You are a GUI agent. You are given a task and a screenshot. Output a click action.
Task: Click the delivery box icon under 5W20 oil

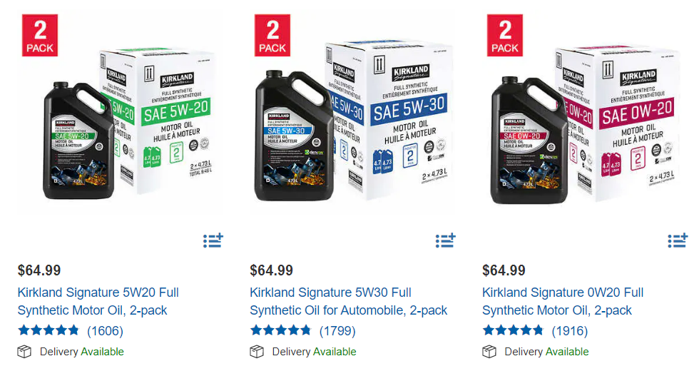(24, 352)
